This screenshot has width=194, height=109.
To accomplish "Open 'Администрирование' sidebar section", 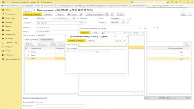I will pos(12,59).
